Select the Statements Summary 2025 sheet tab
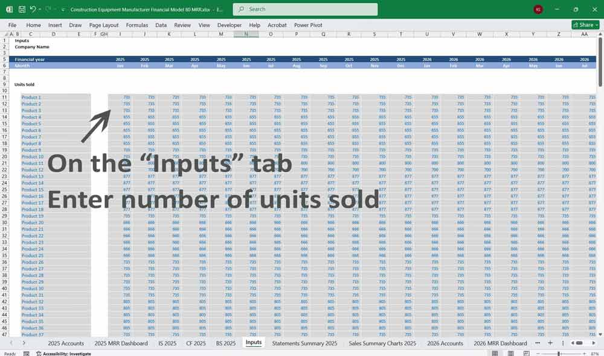 click(x=304, y=343)
